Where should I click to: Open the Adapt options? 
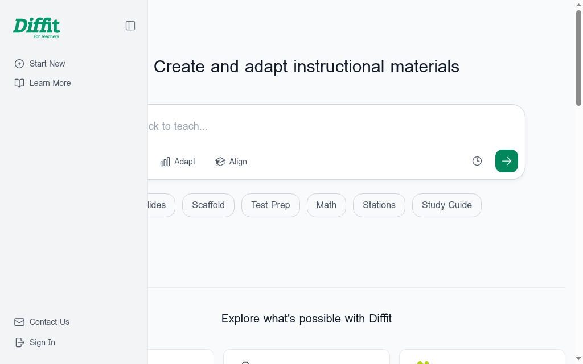(x=178, y=162)
